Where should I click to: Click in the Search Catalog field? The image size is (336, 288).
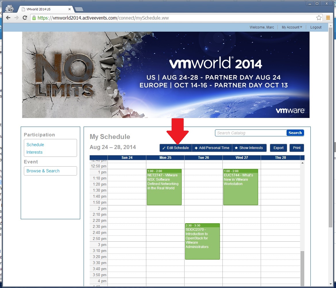pyautogui.click(x=250, y=133)
